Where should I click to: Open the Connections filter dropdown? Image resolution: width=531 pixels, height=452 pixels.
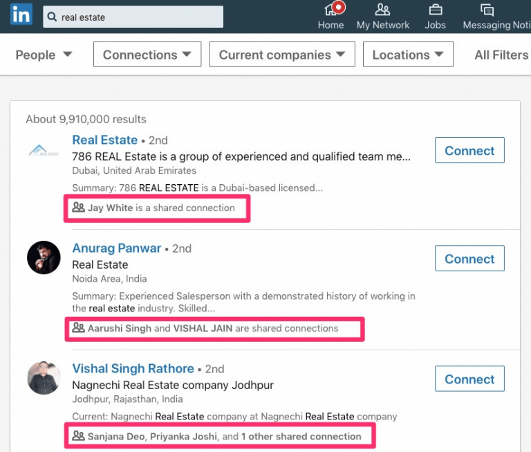pyautogui.click(x=147, y=54)
